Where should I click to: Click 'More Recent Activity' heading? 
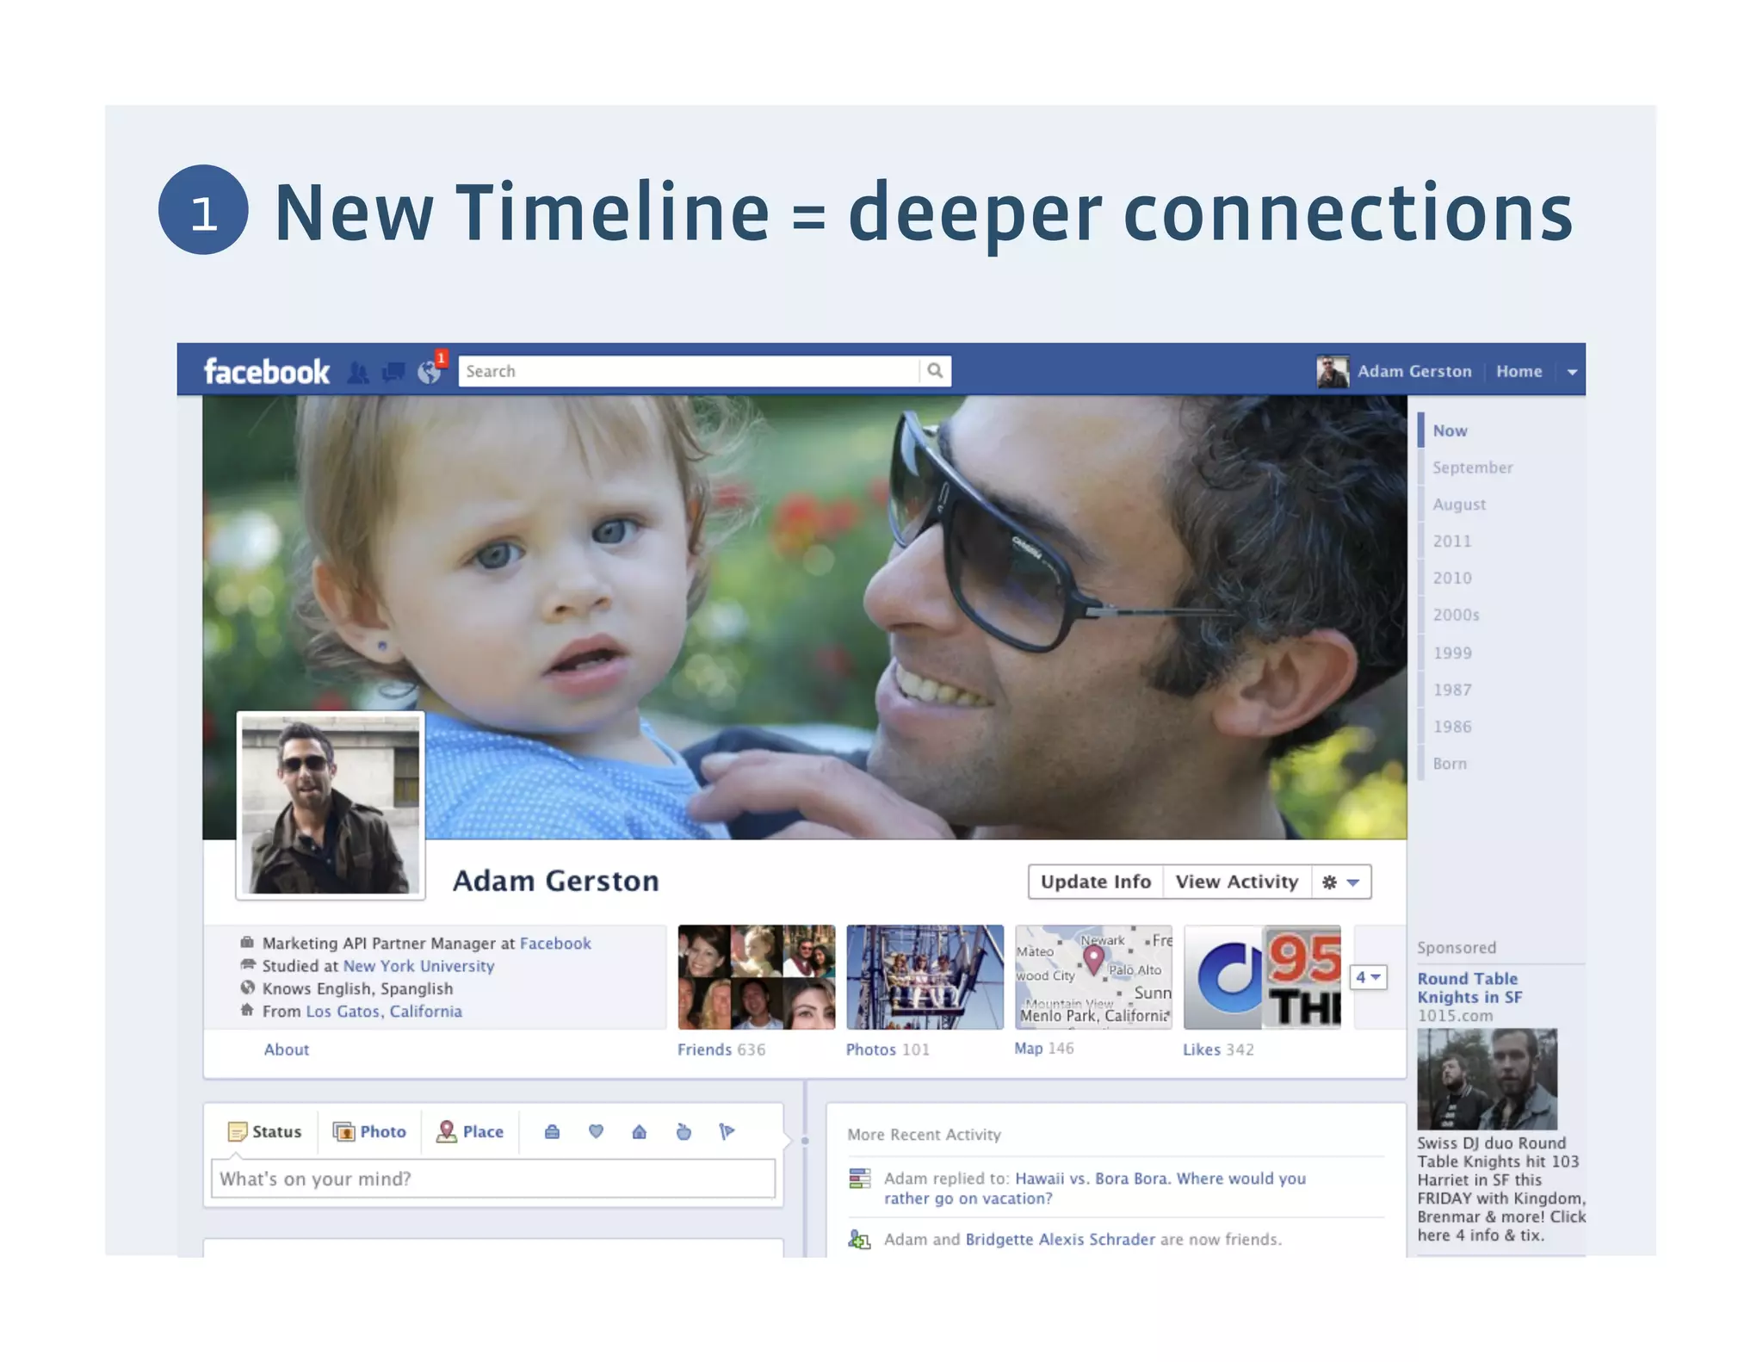[924, 1135]
